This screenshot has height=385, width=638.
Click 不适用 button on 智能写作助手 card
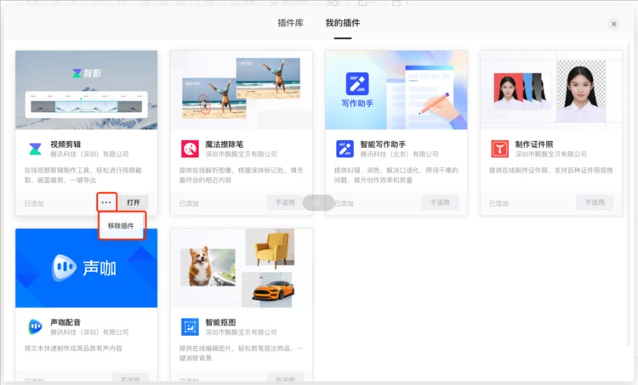[x=440, y=203]
